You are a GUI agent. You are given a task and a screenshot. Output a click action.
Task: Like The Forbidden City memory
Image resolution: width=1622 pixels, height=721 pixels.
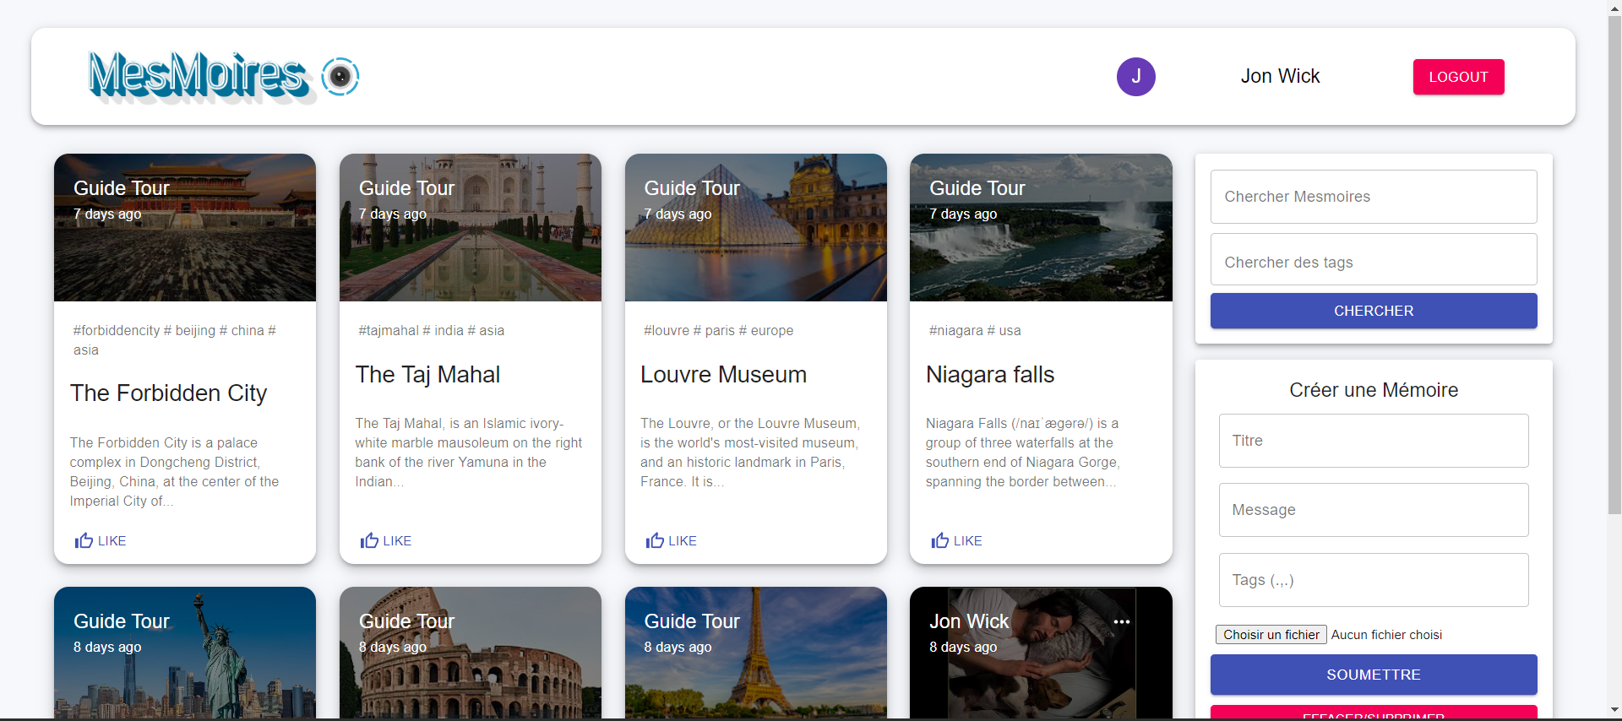pyautogui.click(x=101, y=540)
